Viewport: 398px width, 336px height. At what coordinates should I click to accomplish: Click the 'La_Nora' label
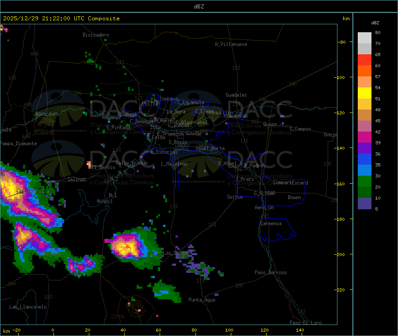pos(176,112)
